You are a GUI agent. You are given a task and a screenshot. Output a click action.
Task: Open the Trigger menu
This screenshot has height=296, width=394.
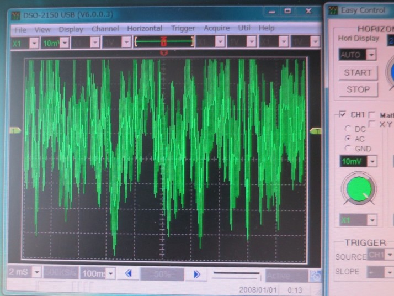(183, 28)
